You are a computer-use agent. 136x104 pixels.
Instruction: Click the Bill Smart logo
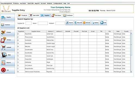tap(6, 9)
